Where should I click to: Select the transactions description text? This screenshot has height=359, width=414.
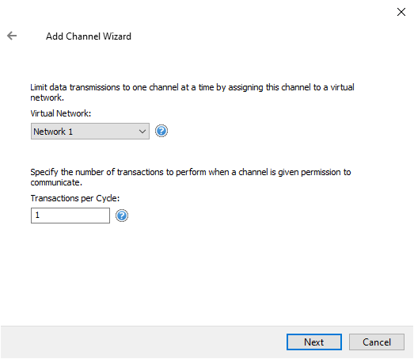(x=191, y=177)
